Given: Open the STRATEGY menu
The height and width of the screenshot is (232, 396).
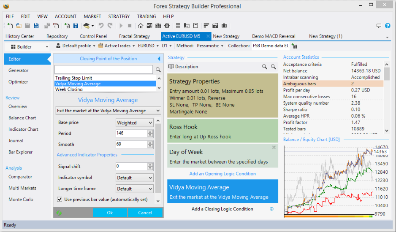Looking at the screenshot, I should coord(119,16).
